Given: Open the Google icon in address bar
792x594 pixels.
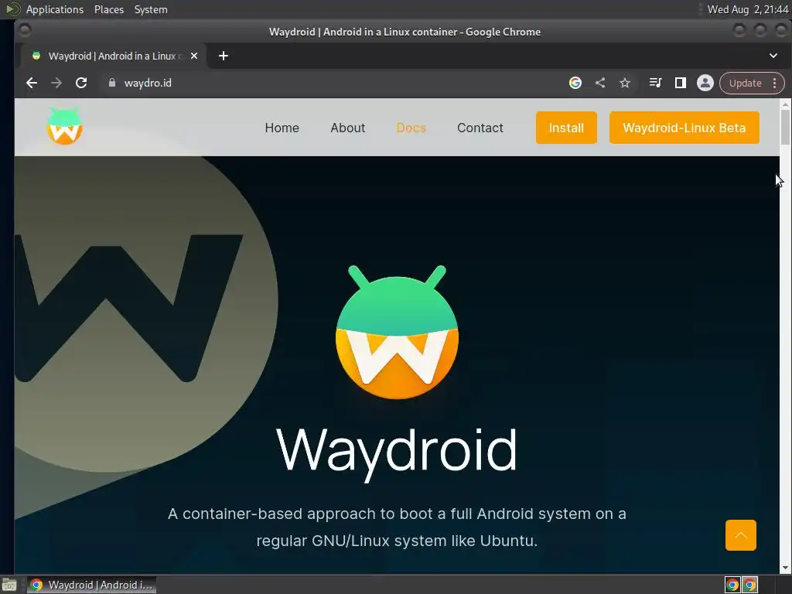Looking at the screenshot, I should [575, 83].
